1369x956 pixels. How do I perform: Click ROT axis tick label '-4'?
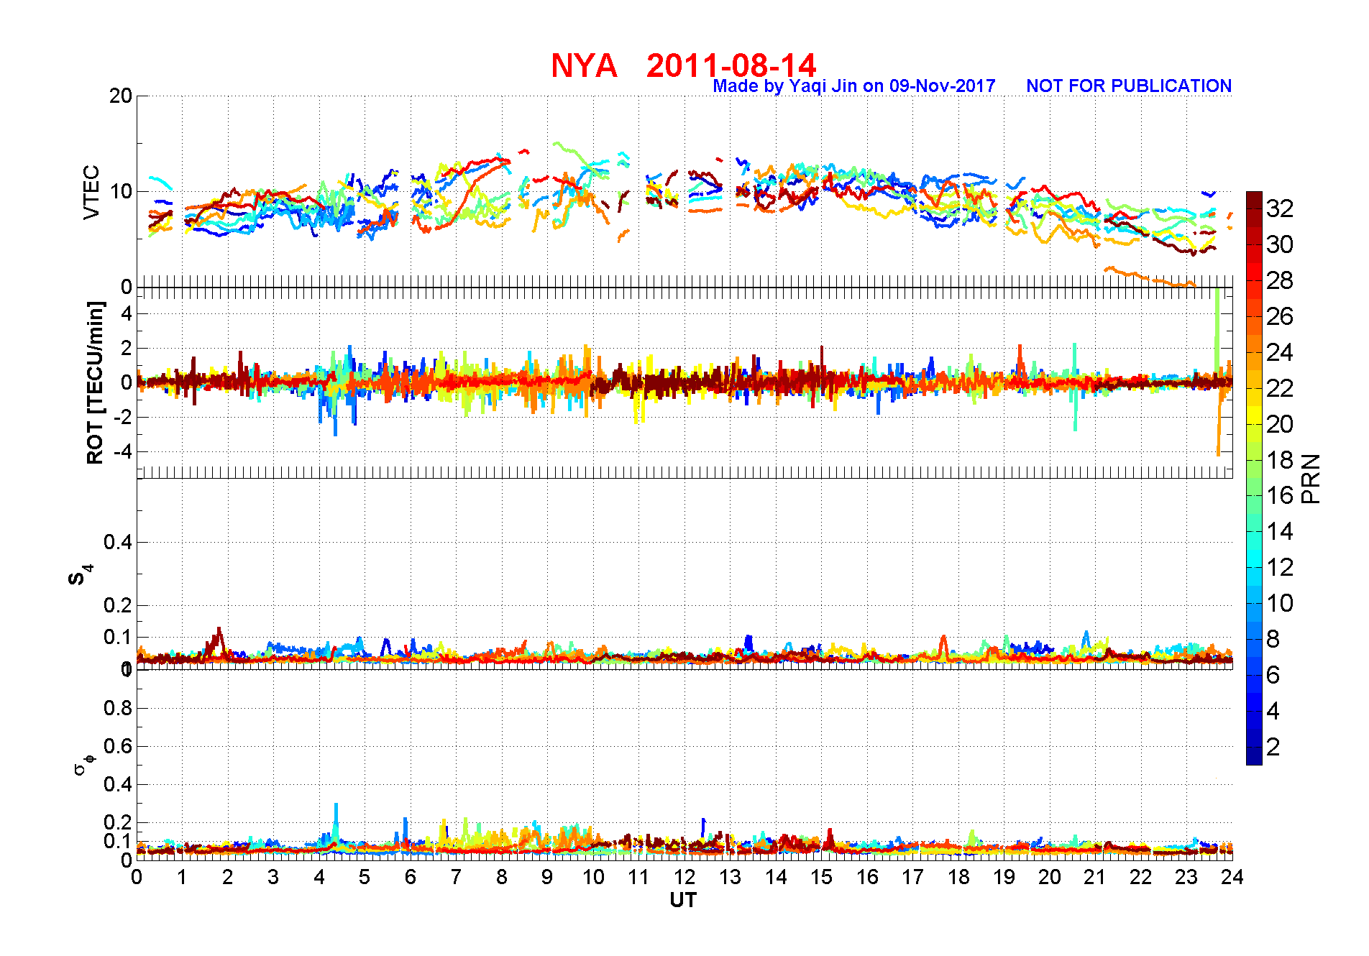click(x=123, y=452)
